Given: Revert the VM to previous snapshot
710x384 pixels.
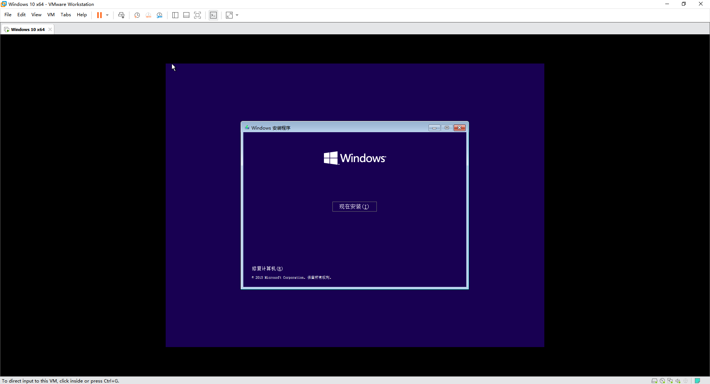Looking at the screenshot, I should [148, 15].
